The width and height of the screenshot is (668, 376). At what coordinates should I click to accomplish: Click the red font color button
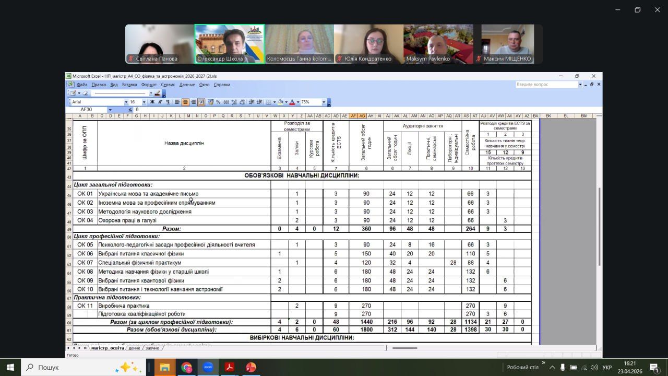pyautogui.click(x=291, y=102)
